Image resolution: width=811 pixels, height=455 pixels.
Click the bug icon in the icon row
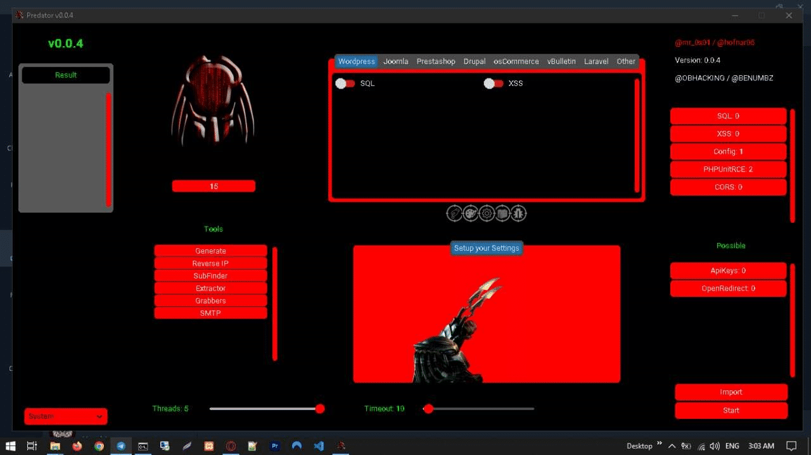coord(519,213)
